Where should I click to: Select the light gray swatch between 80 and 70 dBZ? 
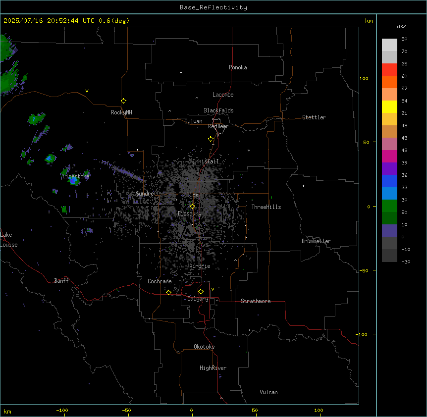pos(389,45)
